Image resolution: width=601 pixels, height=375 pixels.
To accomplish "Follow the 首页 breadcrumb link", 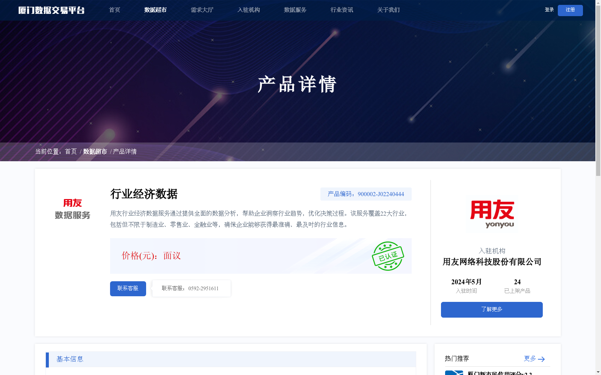I will tap(71, 151).
